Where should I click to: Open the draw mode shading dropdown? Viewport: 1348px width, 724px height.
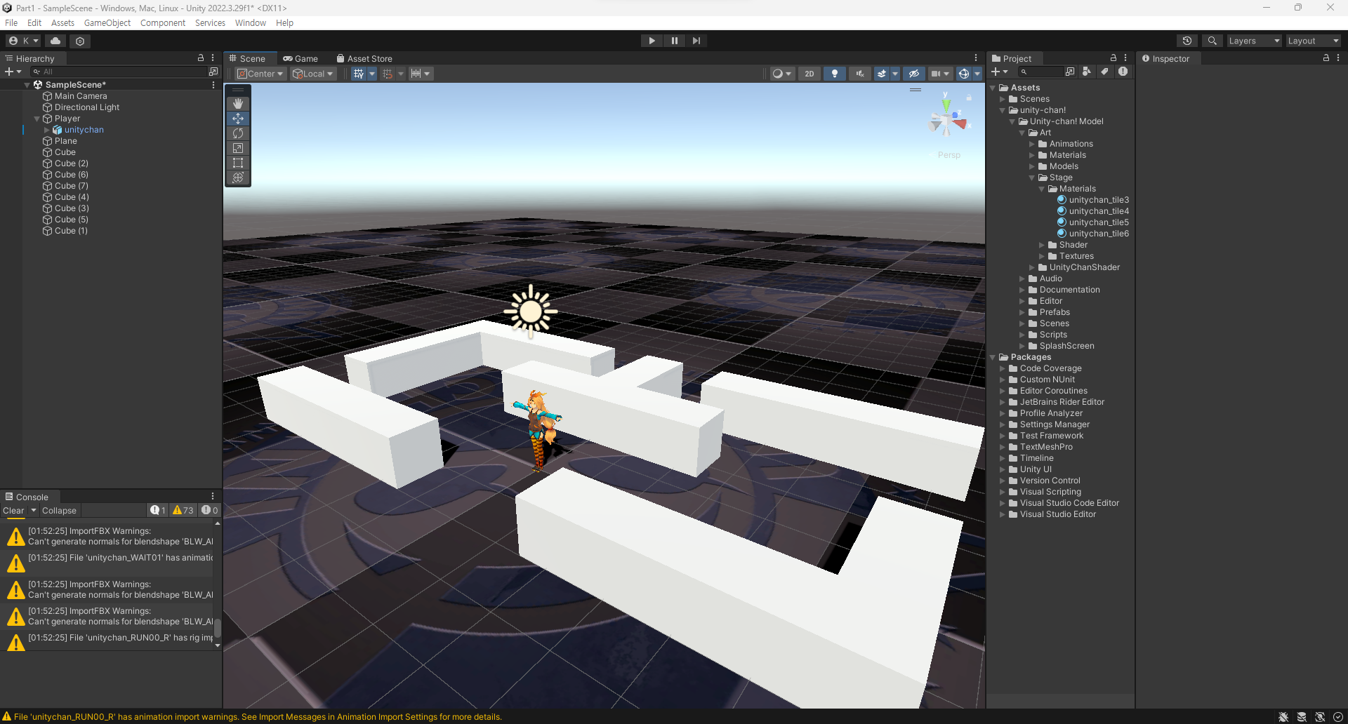click(x=781, y=74)
